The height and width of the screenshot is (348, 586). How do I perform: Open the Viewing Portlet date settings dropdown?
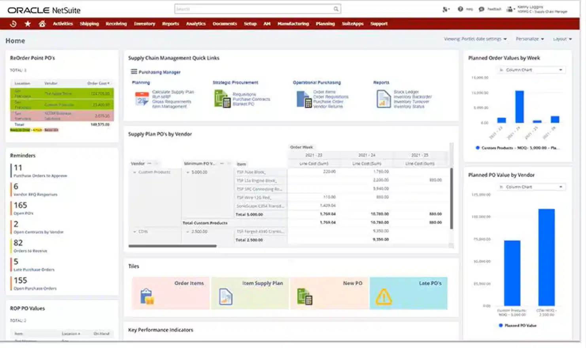click(x=475, y=39)
